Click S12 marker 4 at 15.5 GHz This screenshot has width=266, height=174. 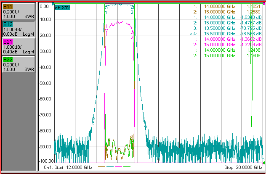146,126
